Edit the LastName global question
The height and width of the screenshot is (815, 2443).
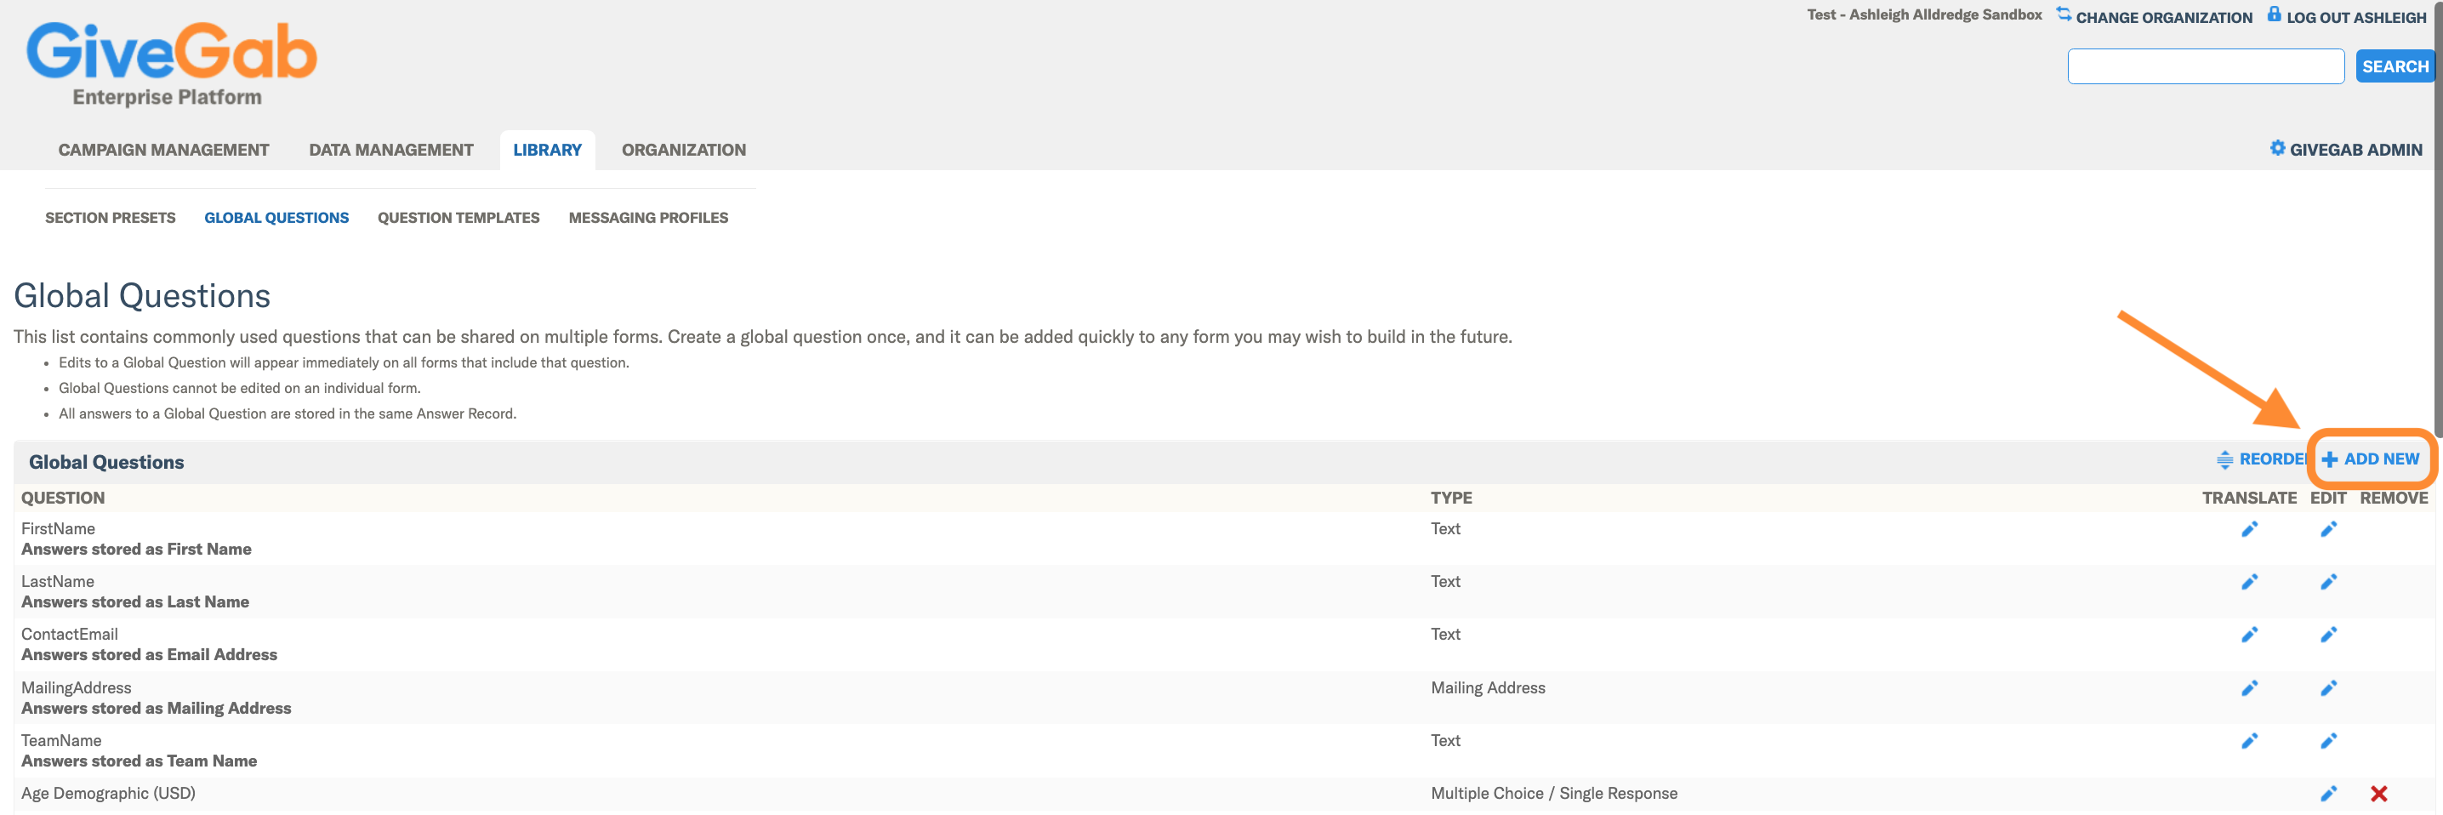coord(2328,582)
